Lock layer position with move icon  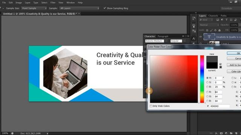215,30
